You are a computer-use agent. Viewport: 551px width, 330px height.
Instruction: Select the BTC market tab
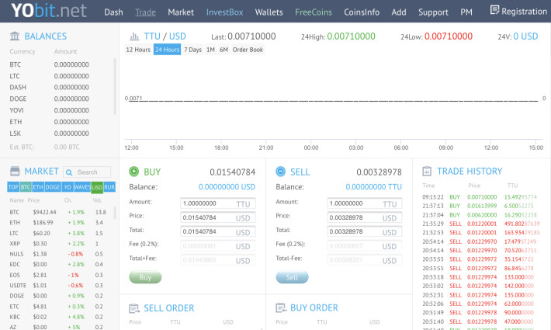click(26, 187)
